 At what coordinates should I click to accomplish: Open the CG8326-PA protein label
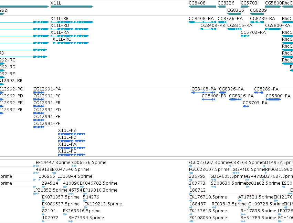[x=231, y=89]
